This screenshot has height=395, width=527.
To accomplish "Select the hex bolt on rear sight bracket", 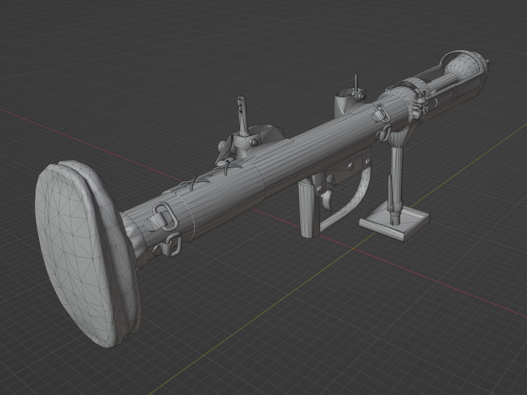I will (x=254, y=142).
